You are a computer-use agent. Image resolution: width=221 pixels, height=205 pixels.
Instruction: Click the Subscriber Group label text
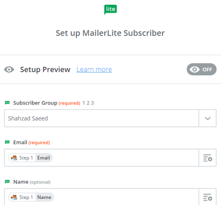coord(35,103)
